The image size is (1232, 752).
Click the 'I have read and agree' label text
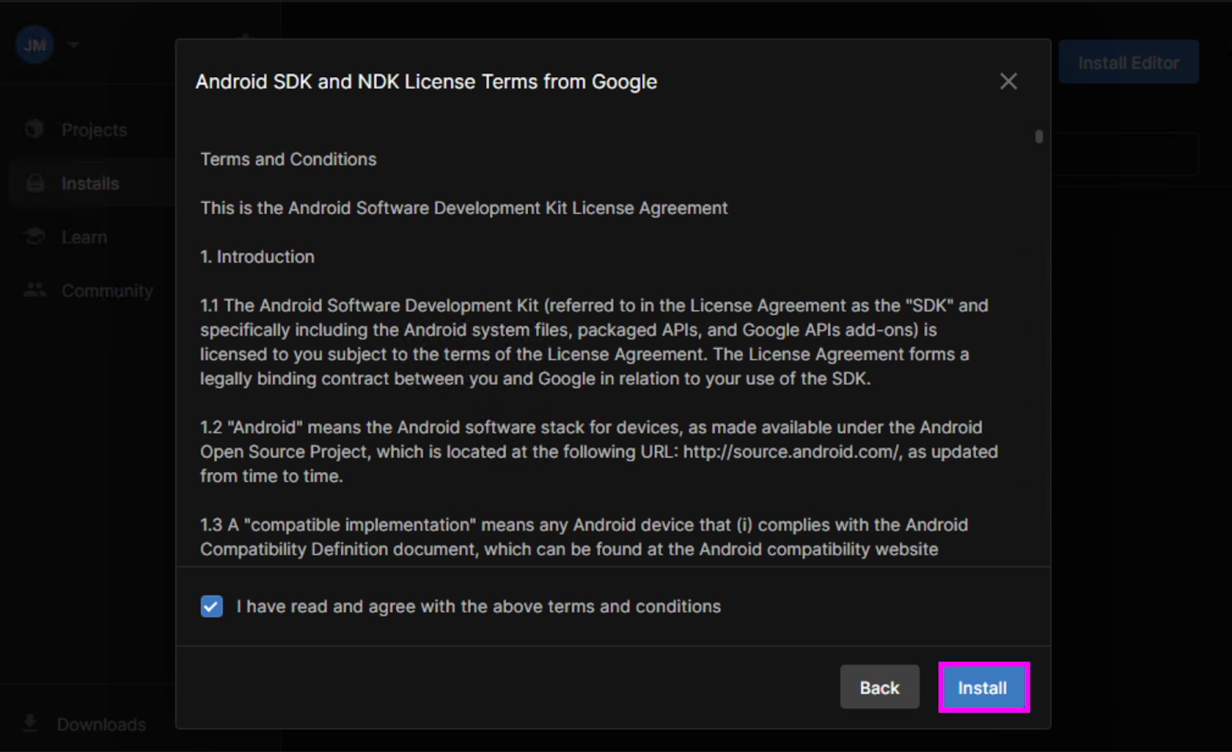pos(478,607)
